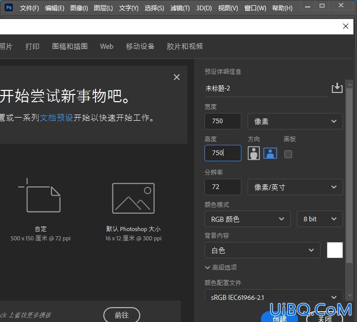Viewport: 357px width, 322px height.
Task: Minimize the Photoshop window
Action: click(308, 6)
